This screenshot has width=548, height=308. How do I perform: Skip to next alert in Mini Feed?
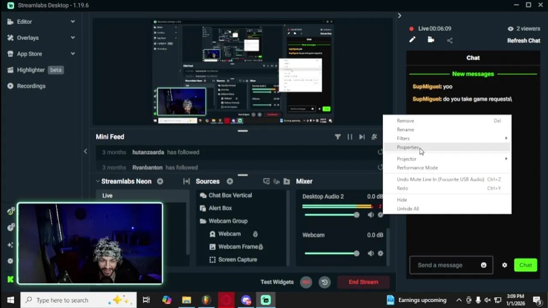362,137
